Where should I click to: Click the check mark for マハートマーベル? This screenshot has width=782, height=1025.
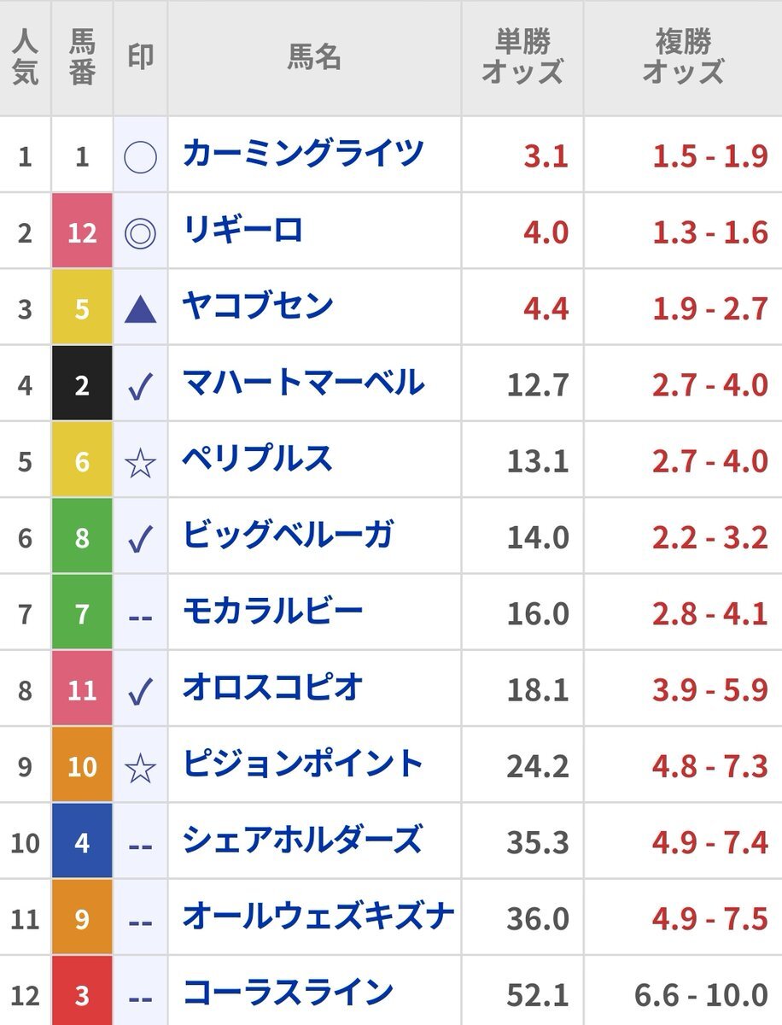pyautogui.click(x=140, y=386)
